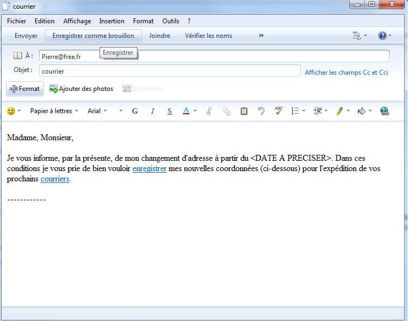Click the Envoyer button
This screenshot has height=321, width=408.
26,36
